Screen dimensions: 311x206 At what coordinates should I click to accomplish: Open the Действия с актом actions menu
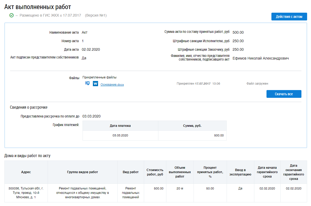click(289, 17)
